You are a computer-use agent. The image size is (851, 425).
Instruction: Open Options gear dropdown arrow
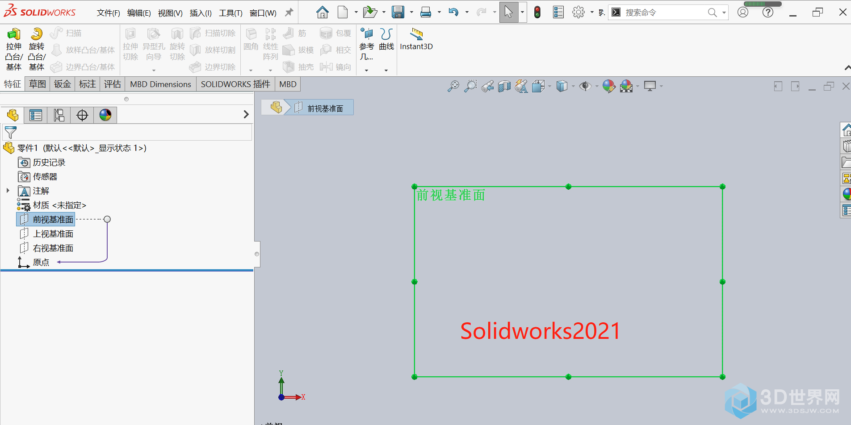[x=592, y=12]
